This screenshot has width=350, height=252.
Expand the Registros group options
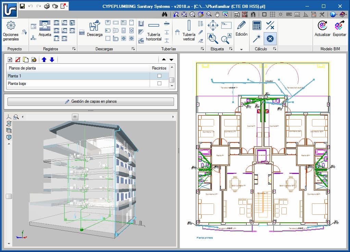coord(74,49)
